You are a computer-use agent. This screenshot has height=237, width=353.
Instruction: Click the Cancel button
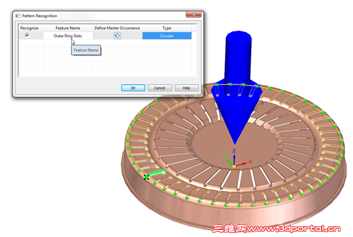160,88
